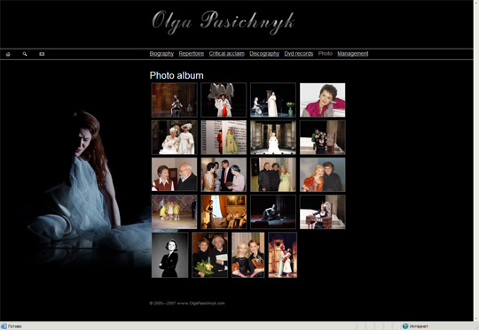Open the Biography page

pos(161,54)
